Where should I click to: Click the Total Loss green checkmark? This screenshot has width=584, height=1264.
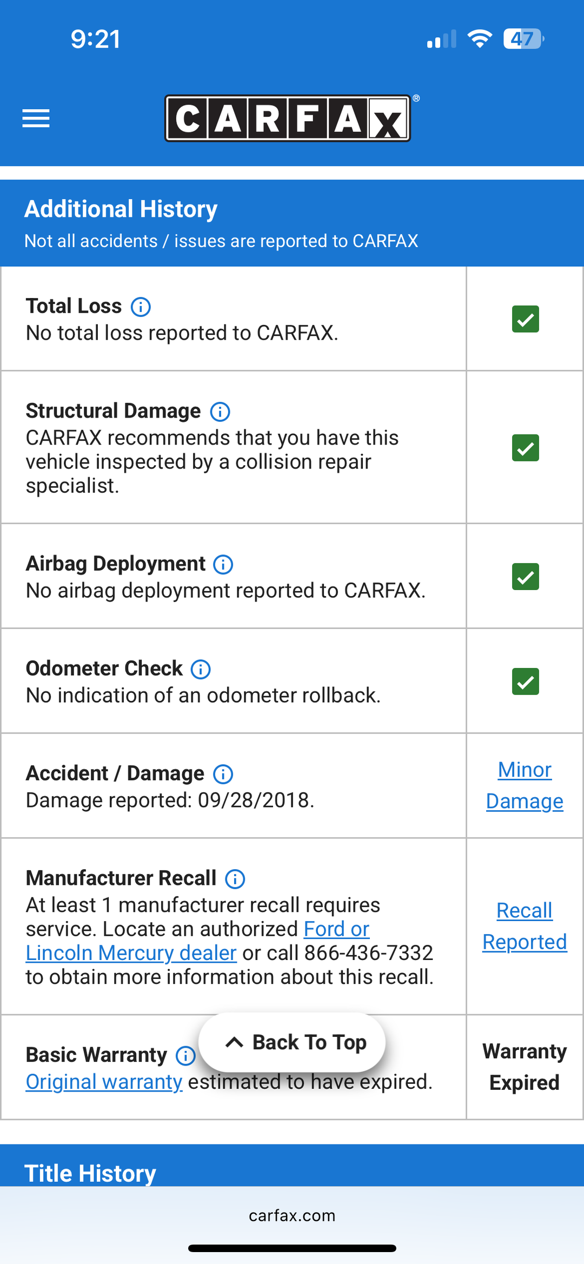point(525,319)
